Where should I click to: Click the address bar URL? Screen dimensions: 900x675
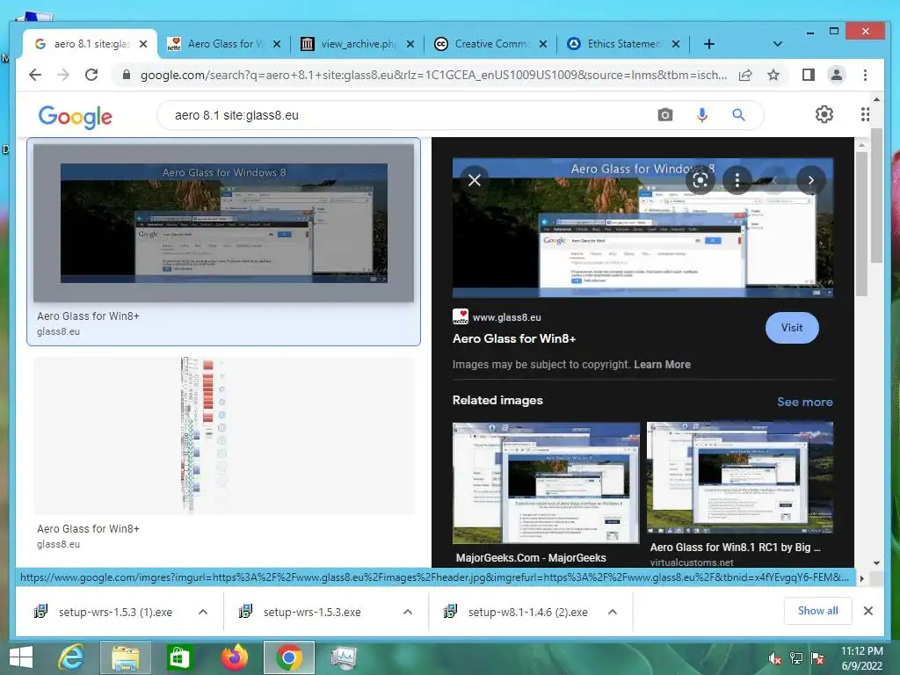click(x=433, y=76)
